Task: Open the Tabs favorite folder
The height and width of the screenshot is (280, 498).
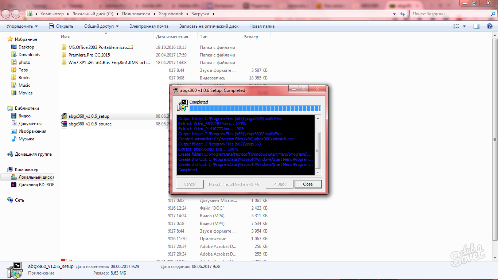Action: click(23, 70)
